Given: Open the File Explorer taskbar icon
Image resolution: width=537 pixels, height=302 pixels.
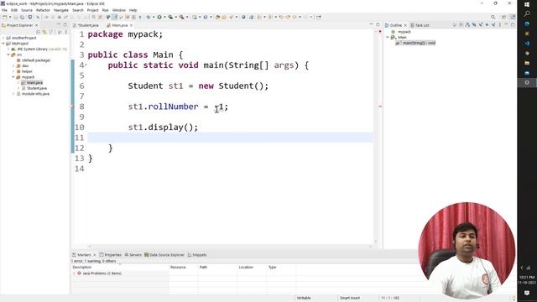Looking at the screenshot, I should [527, 63].
